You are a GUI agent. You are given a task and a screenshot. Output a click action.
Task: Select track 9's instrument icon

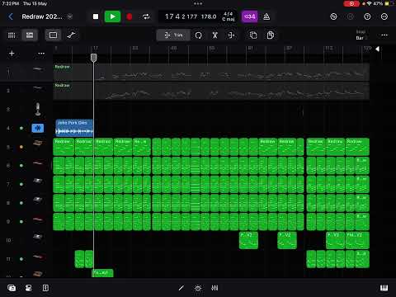[x=38, y=219]
